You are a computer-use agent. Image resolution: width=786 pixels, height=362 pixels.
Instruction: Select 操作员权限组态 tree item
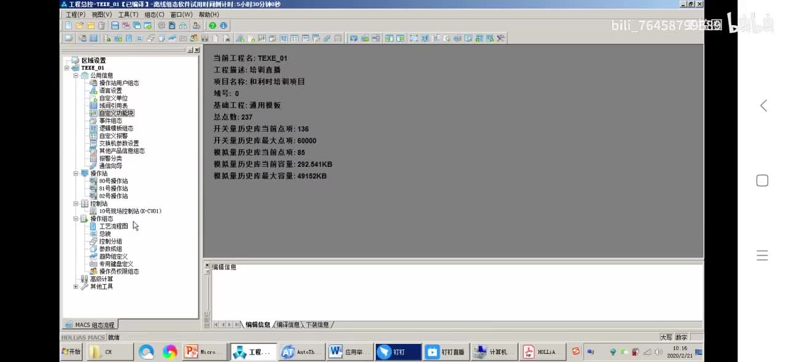[x=119, y=271]
